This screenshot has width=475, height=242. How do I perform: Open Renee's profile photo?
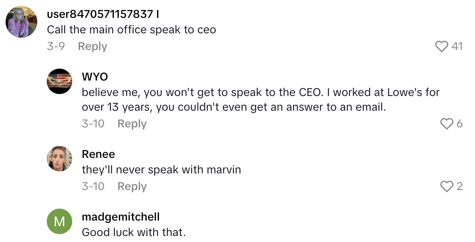pyautogui.click(x=59, y=159)
